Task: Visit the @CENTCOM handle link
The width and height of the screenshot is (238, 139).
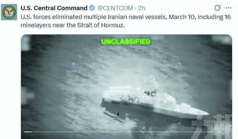Action: coord(115,8)
